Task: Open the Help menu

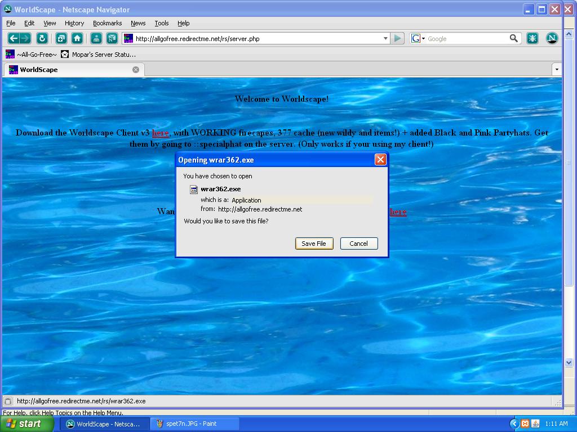Action: 183,23
